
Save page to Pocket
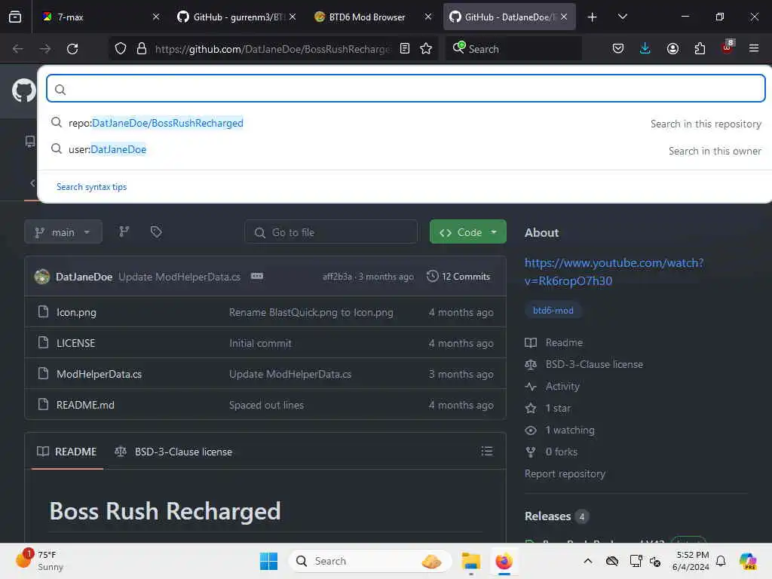click(x=618, y=48)
